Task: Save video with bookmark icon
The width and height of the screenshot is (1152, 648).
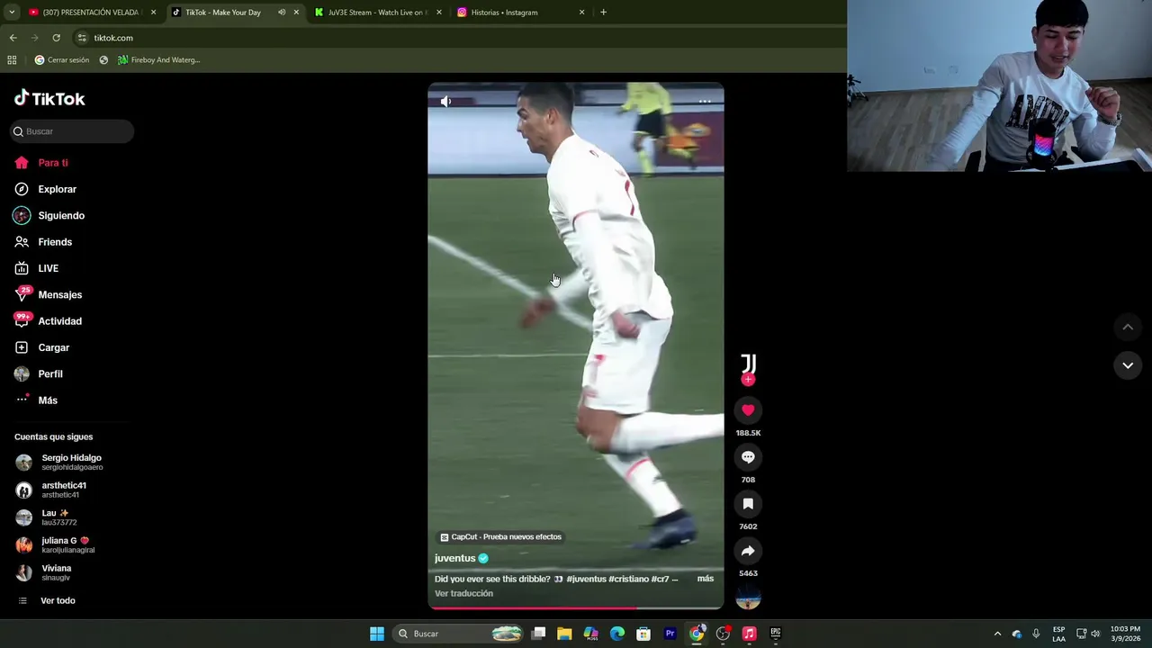Action: tap(748, 504)
